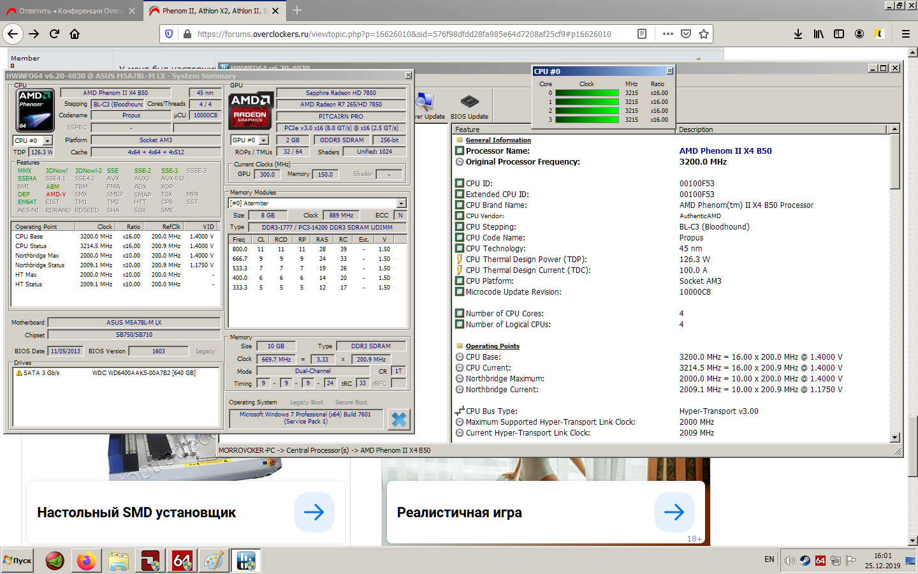The image size is (918, 574).
Task: Open page actions three-dot menu
Action: pyautogui.click(x=667, y=34)
